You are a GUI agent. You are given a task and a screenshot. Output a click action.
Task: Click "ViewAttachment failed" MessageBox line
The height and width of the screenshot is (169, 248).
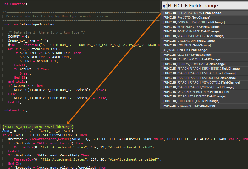click(85, 147)
